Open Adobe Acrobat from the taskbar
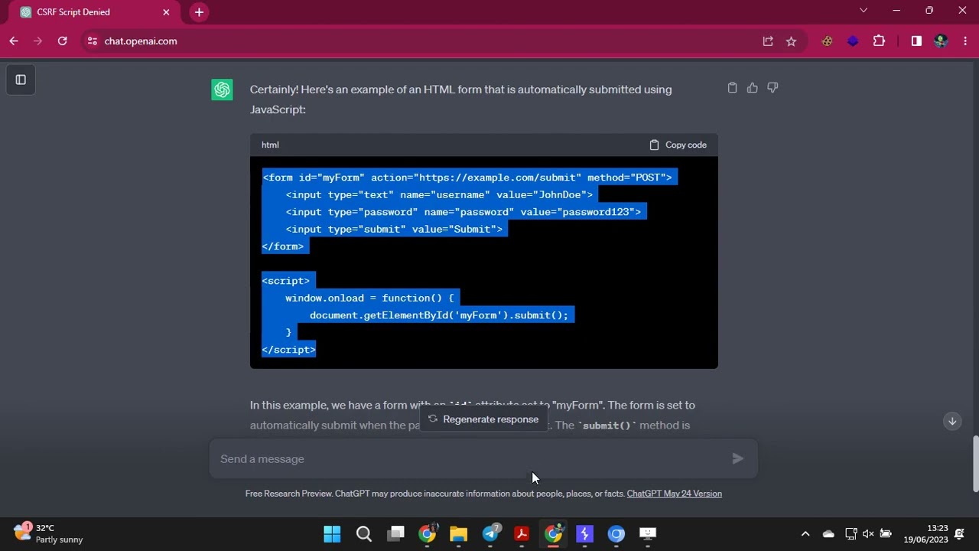Viewport: 979px width, 551px height. coord(522,534)
